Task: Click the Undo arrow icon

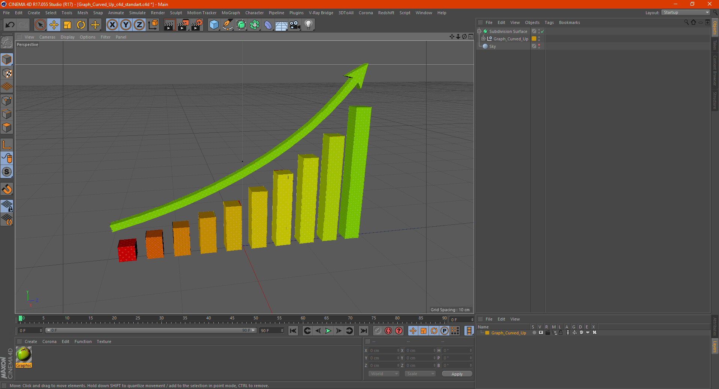Action: 10,25
